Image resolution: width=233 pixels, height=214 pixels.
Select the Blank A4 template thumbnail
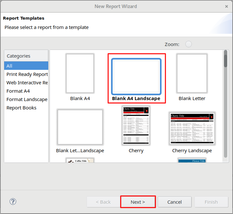pyautogui.click(x=80, y=73)
